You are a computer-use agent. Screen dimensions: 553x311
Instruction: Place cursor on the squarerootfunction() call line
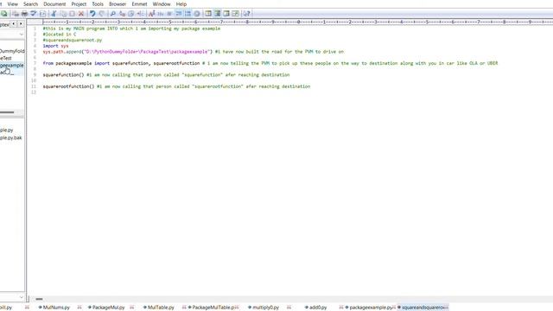pos(176,86)
